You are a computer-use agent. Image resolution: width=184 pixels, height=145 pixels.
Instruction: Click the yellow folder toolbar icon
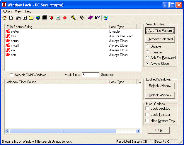tap(31, 18)
